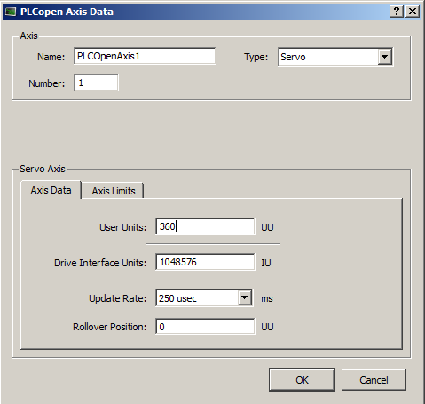Image resolution: width=425 pixels, height=404 pixels.
Task: Click the help question mark button
Action: (397, 12)
